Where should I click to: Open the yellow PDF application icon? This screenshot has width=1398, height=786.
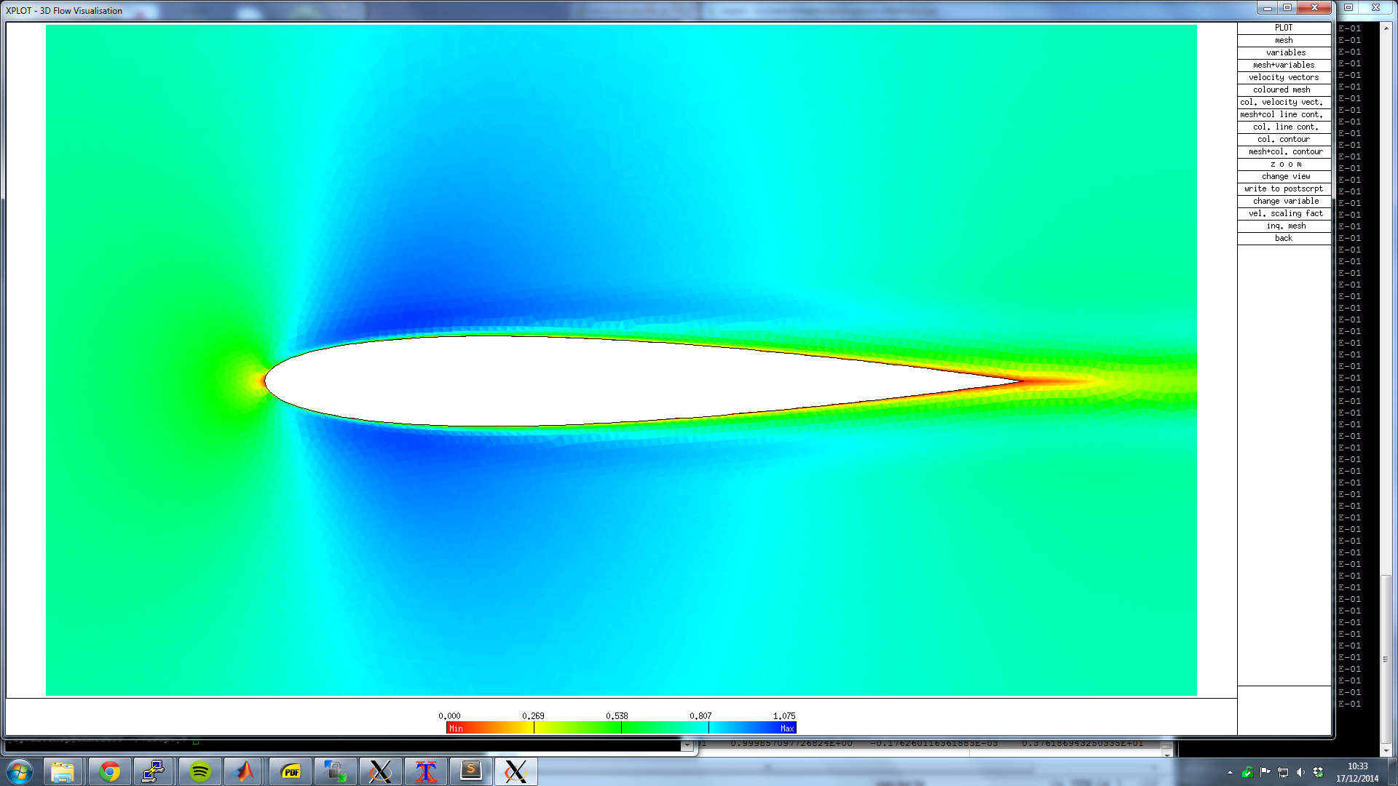(291, 771)
